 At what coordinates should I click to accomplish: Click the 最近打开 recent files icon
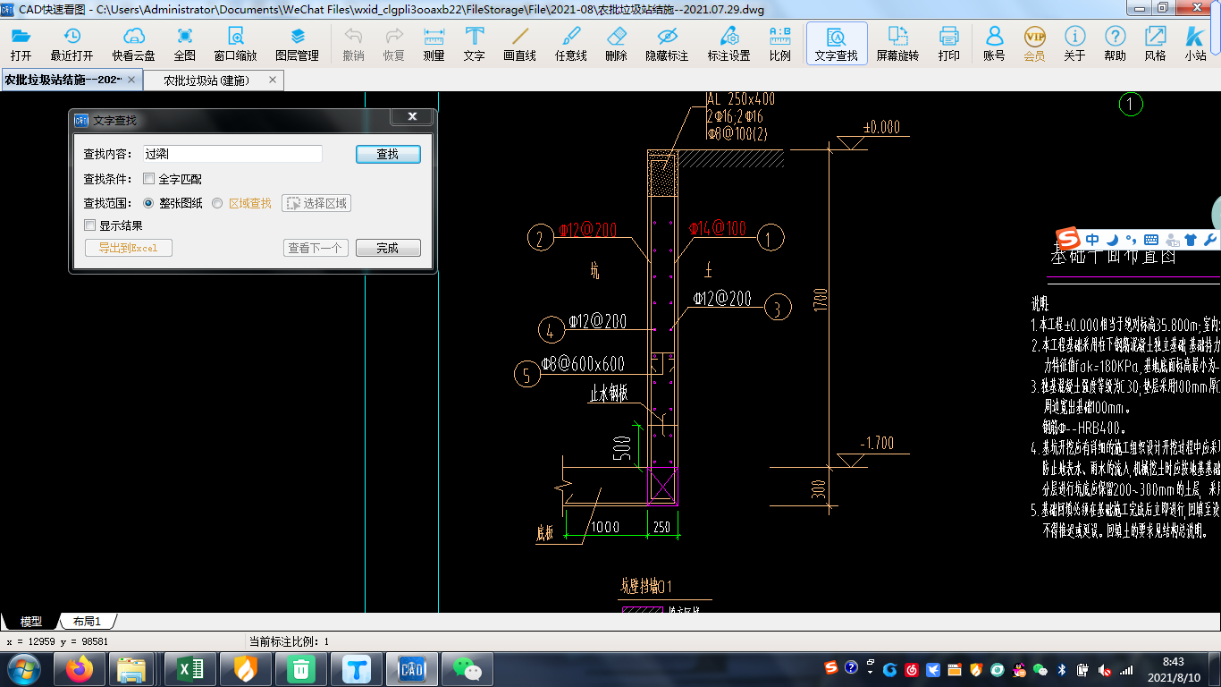(72, 44)
